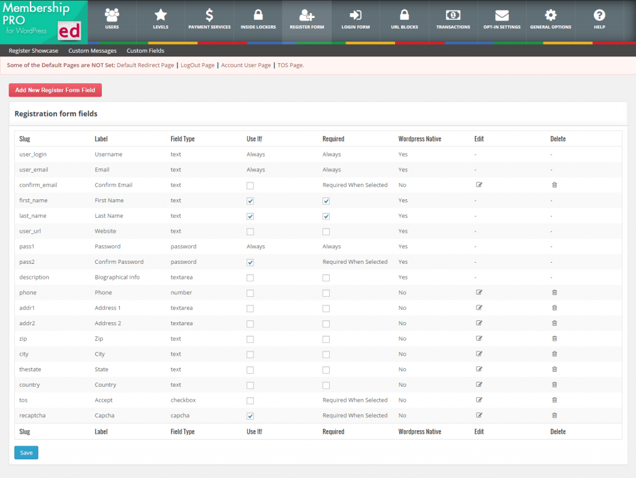Follow the TOS Page link

click(x=289, y=65)
